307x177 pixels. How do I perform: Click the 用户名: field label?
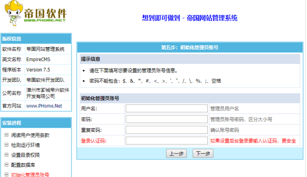point(89,109)
